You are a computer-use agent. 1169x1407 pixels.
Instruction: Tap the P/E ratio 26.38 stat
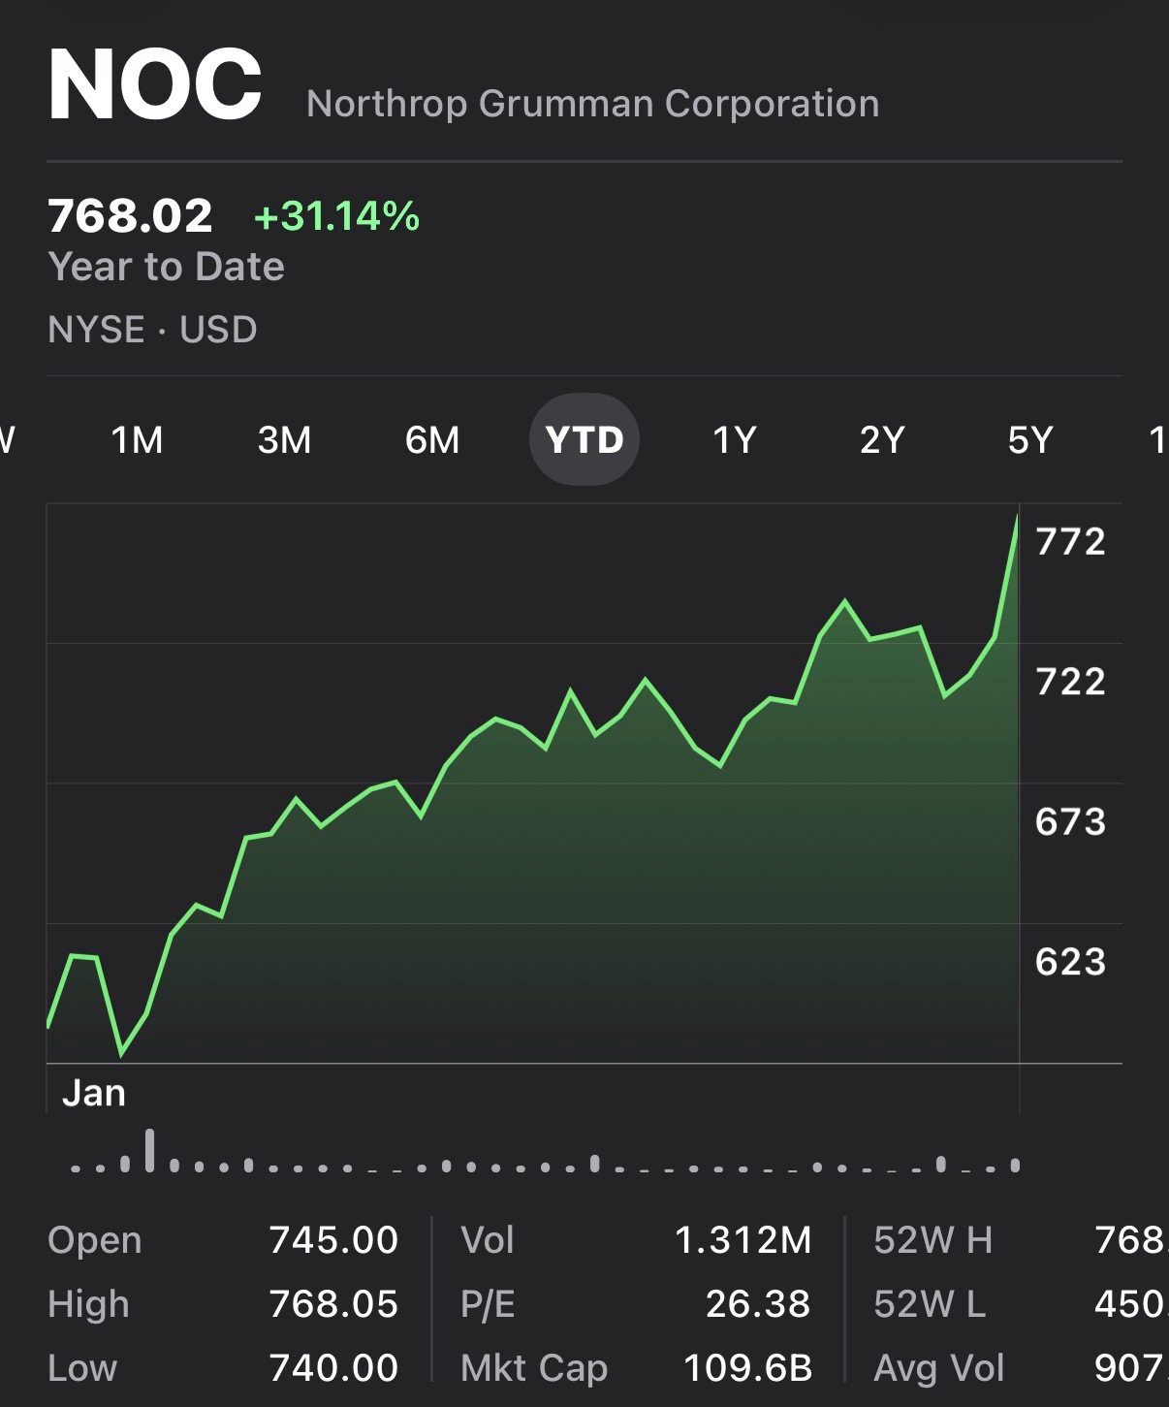[x=757, y=1304]
